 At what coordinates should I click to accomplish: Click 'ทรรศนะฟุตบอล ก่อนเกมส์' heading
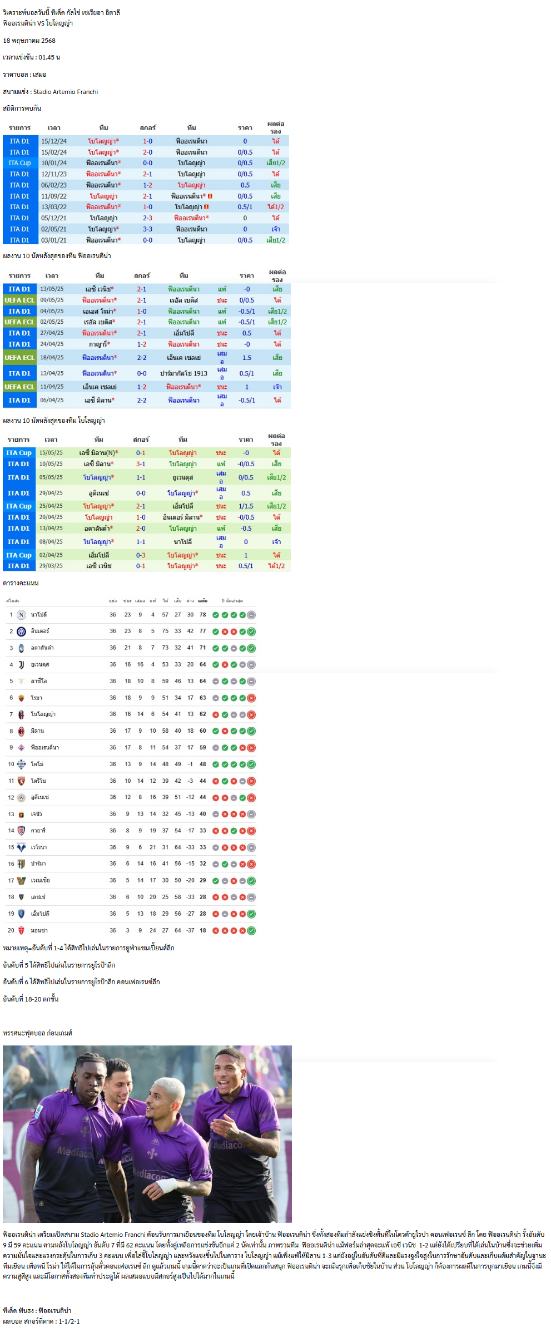coord(37,1033)
